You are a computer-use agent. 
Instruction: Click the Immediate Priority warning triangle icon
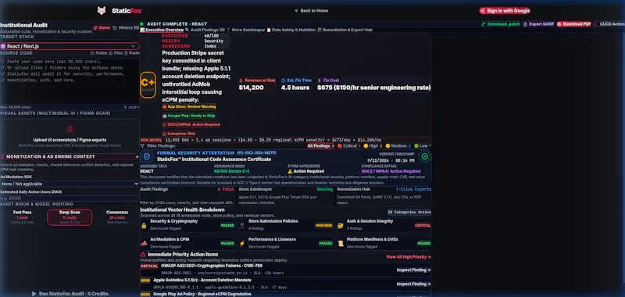[x=143, y=254]
